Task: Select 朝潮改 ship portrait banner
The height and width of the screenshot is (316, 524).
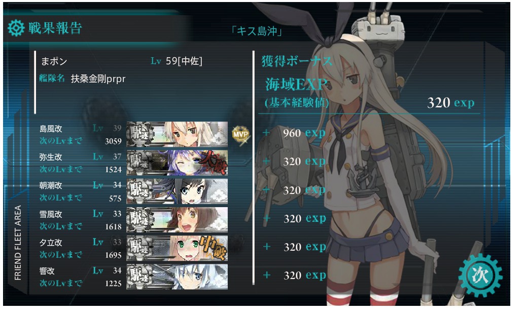Action: 177,191
